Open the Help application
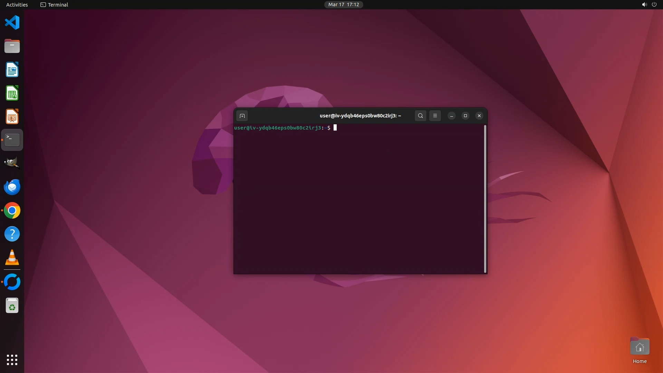Viewport: 663px width, 373px height. [x=12, y=234]
